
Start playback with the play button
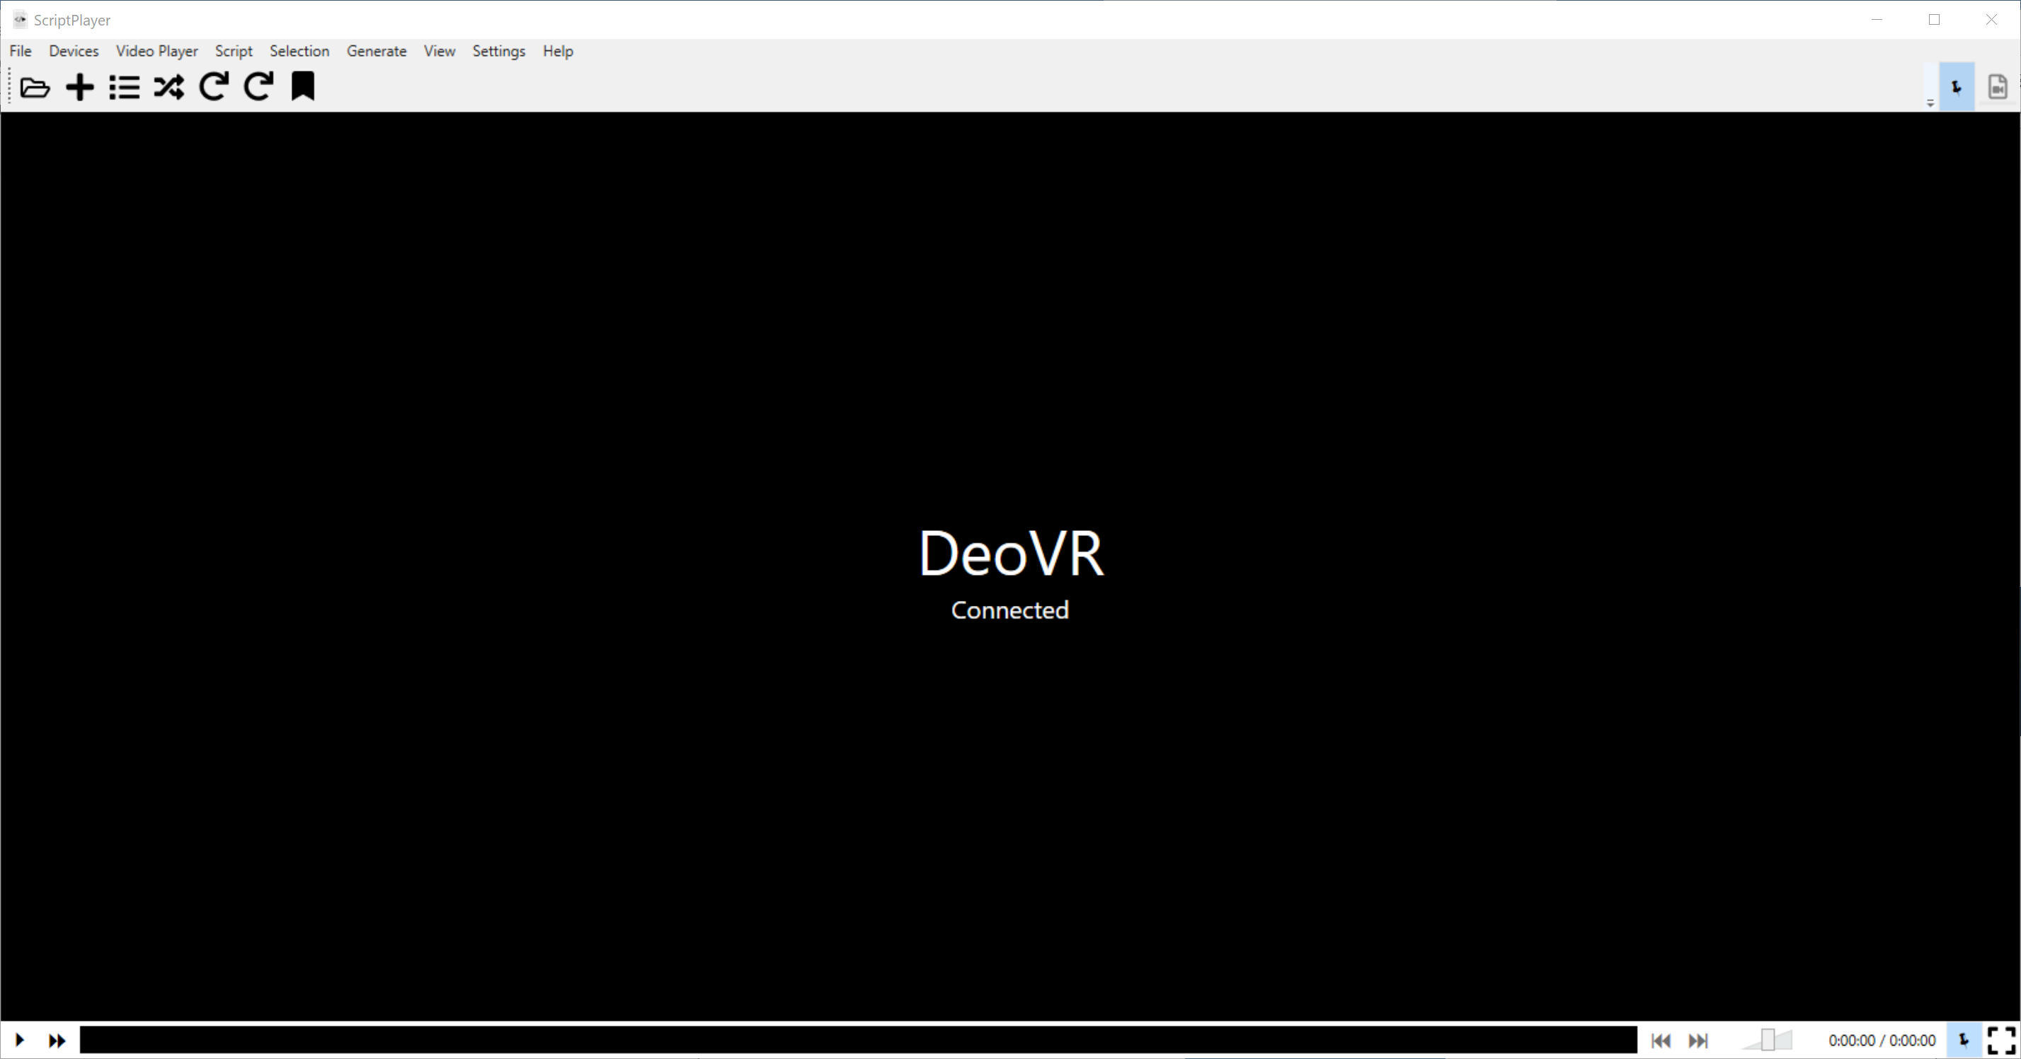[x=20, y=1040]
